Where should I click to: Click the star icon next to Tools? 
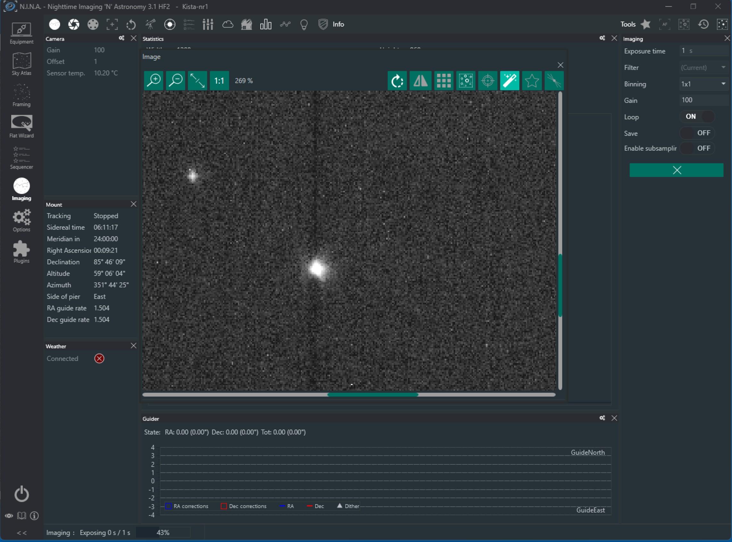(x=646, y=24)
